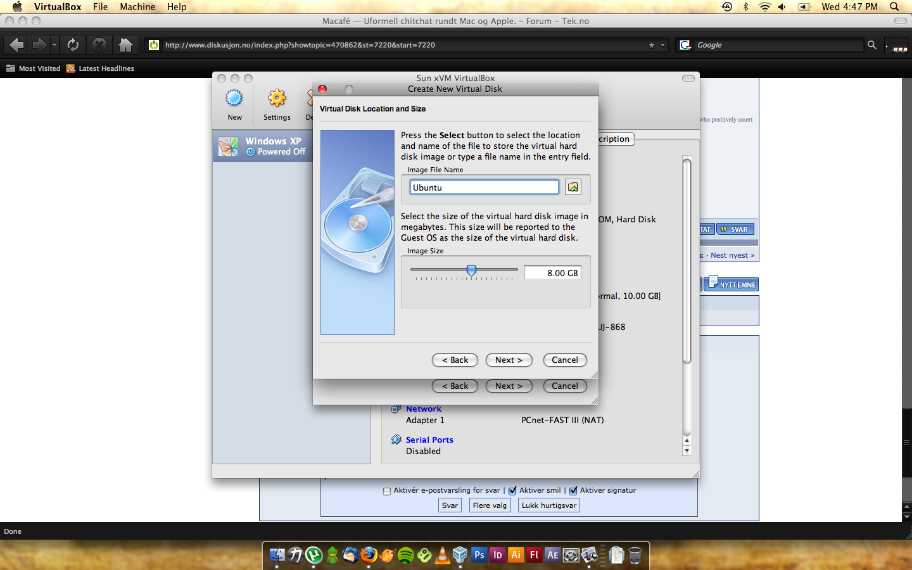Image resolution: width=912 pixels, height=570 pixels.
Task: Open VirtualBox cube icon in the Dock
Action: click(x=460, y=555)
